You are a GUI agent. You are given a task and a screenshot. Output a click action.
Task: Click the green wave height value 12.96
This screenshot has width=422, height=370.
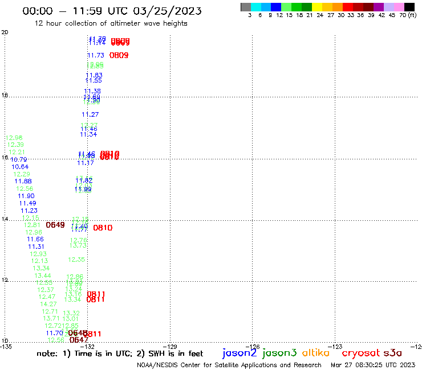coord(34,232)
